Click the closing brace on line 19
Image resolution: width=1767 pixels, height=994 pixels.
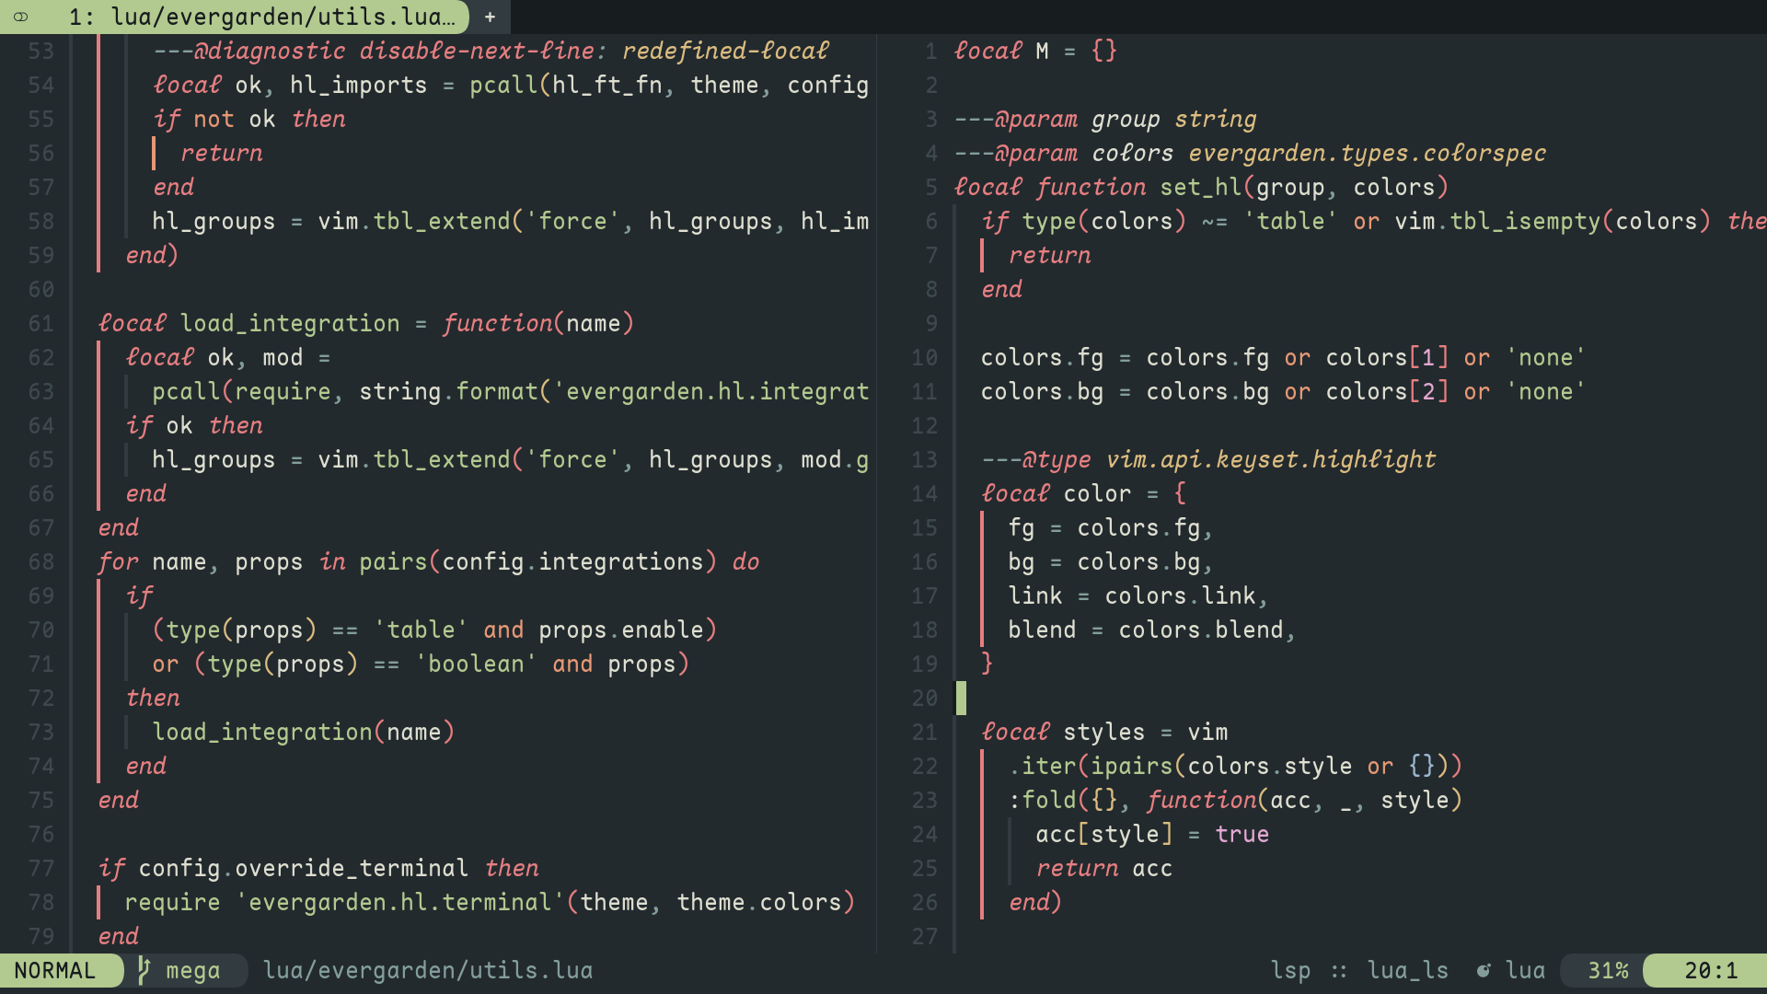(x=987, y=665)
